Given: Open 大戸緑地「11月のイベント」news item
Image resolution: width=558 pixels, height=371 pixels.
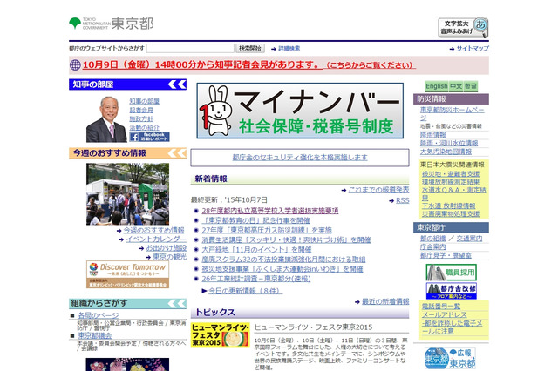Looking at the screenshot, I should [x=256, y=250].
